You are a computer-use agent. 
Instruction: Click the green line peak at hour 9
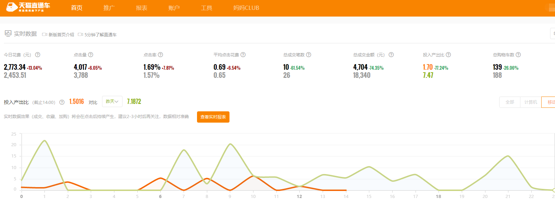(230, 144)
